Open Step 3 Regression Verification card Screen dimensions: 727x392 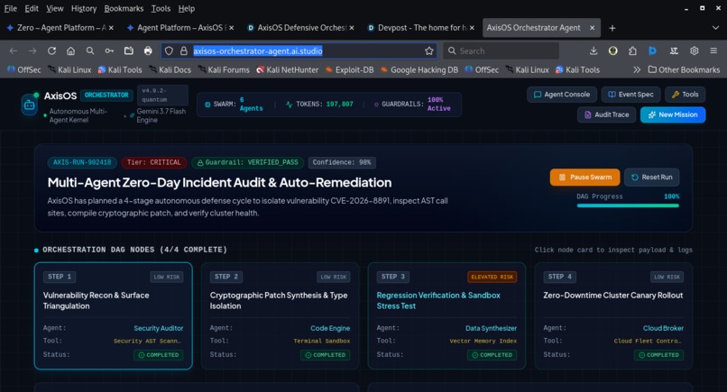(446, 316)
